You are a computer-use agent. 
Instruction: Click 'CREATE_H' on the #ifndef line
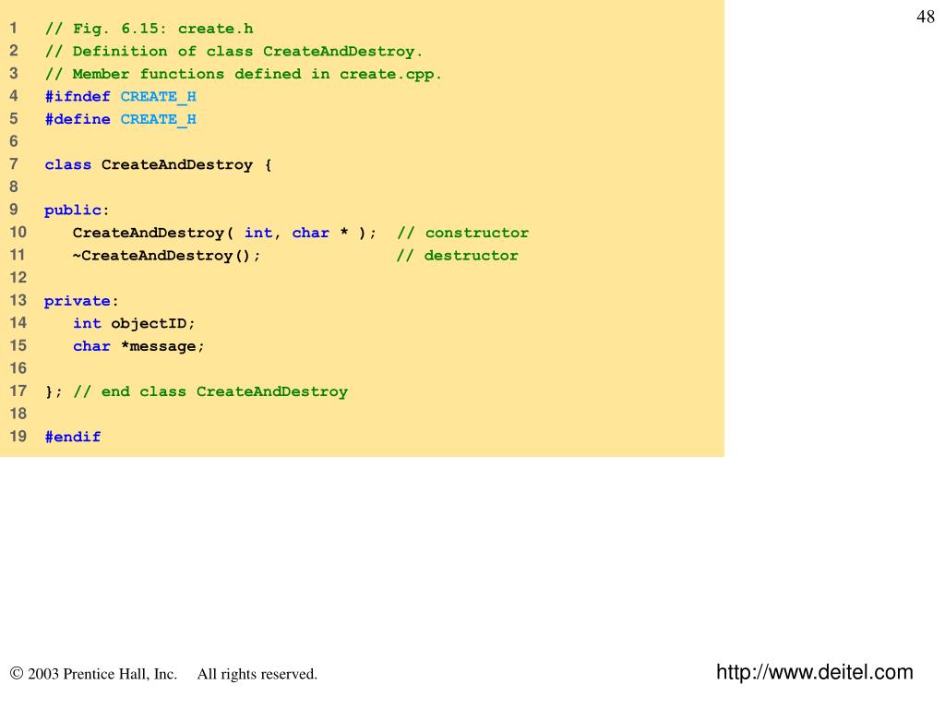coord(159,97)
